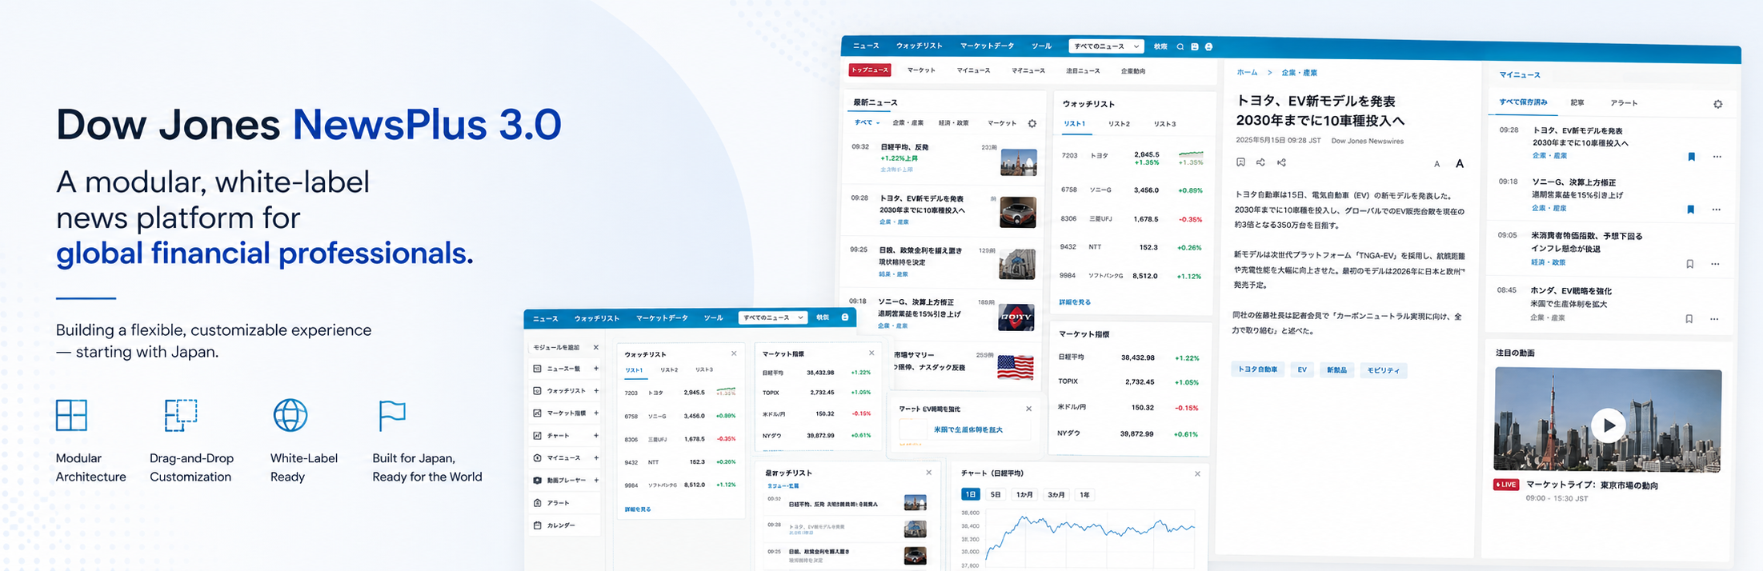Open the 最新ニュース panel settings gear
Screen dimensions: 1763x571
(1032, 123)
